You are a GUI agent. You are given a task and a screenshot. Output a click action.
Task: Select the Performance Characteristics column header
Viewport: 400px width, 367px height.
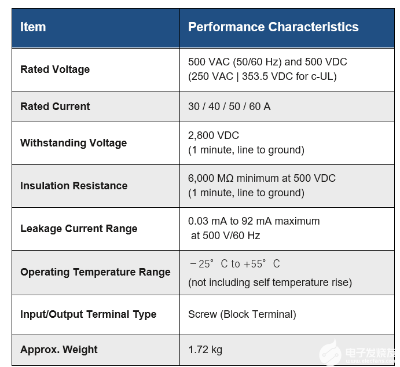(x=273, y=27)
